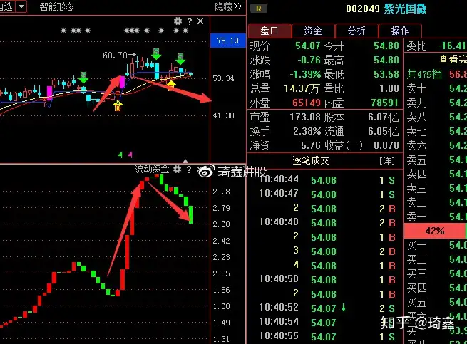
Task: Select stock name 紫光国微
Action: 405,9
